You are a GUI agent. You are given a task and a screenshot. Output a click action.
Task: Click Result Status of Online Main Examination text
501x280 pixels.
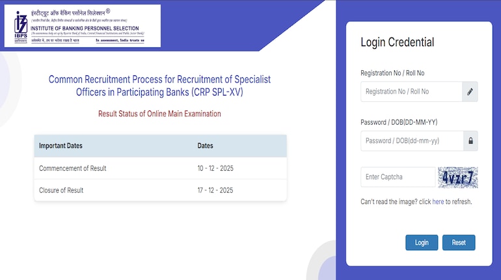pyautogui.click(x=159, y=114)
